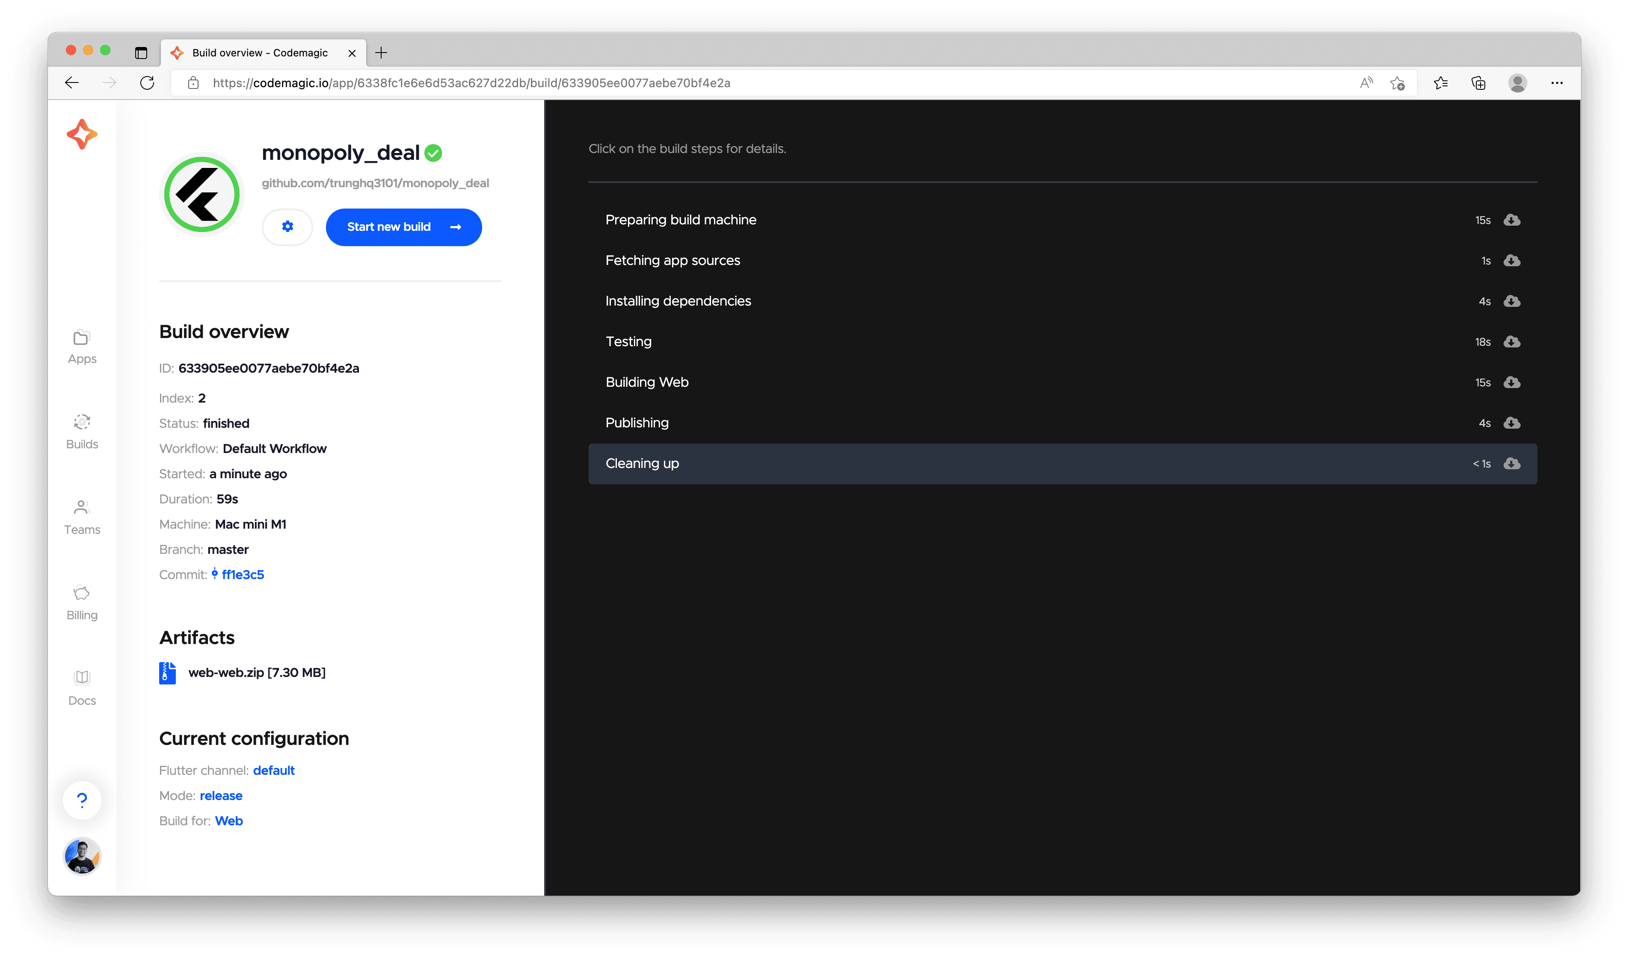Click the build ID 633905ee0077aebe70bf4e2a
The image size is (1629, 959).
[268, 368]
